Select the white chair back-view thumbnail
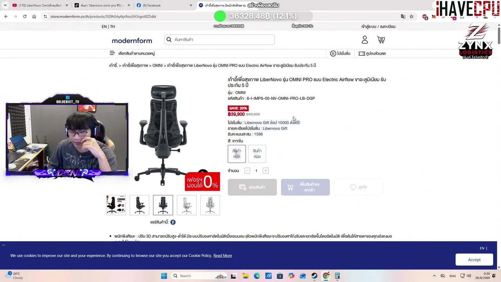The width and height of the screenshot is (501, 282). [x=210, y=205]
